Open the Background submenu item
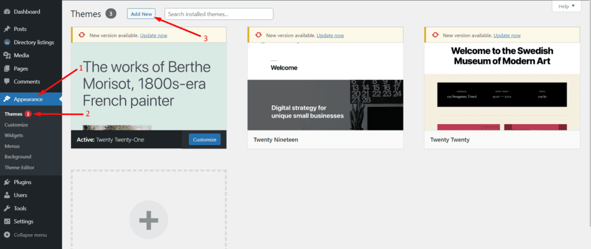 tap(18, 156)
